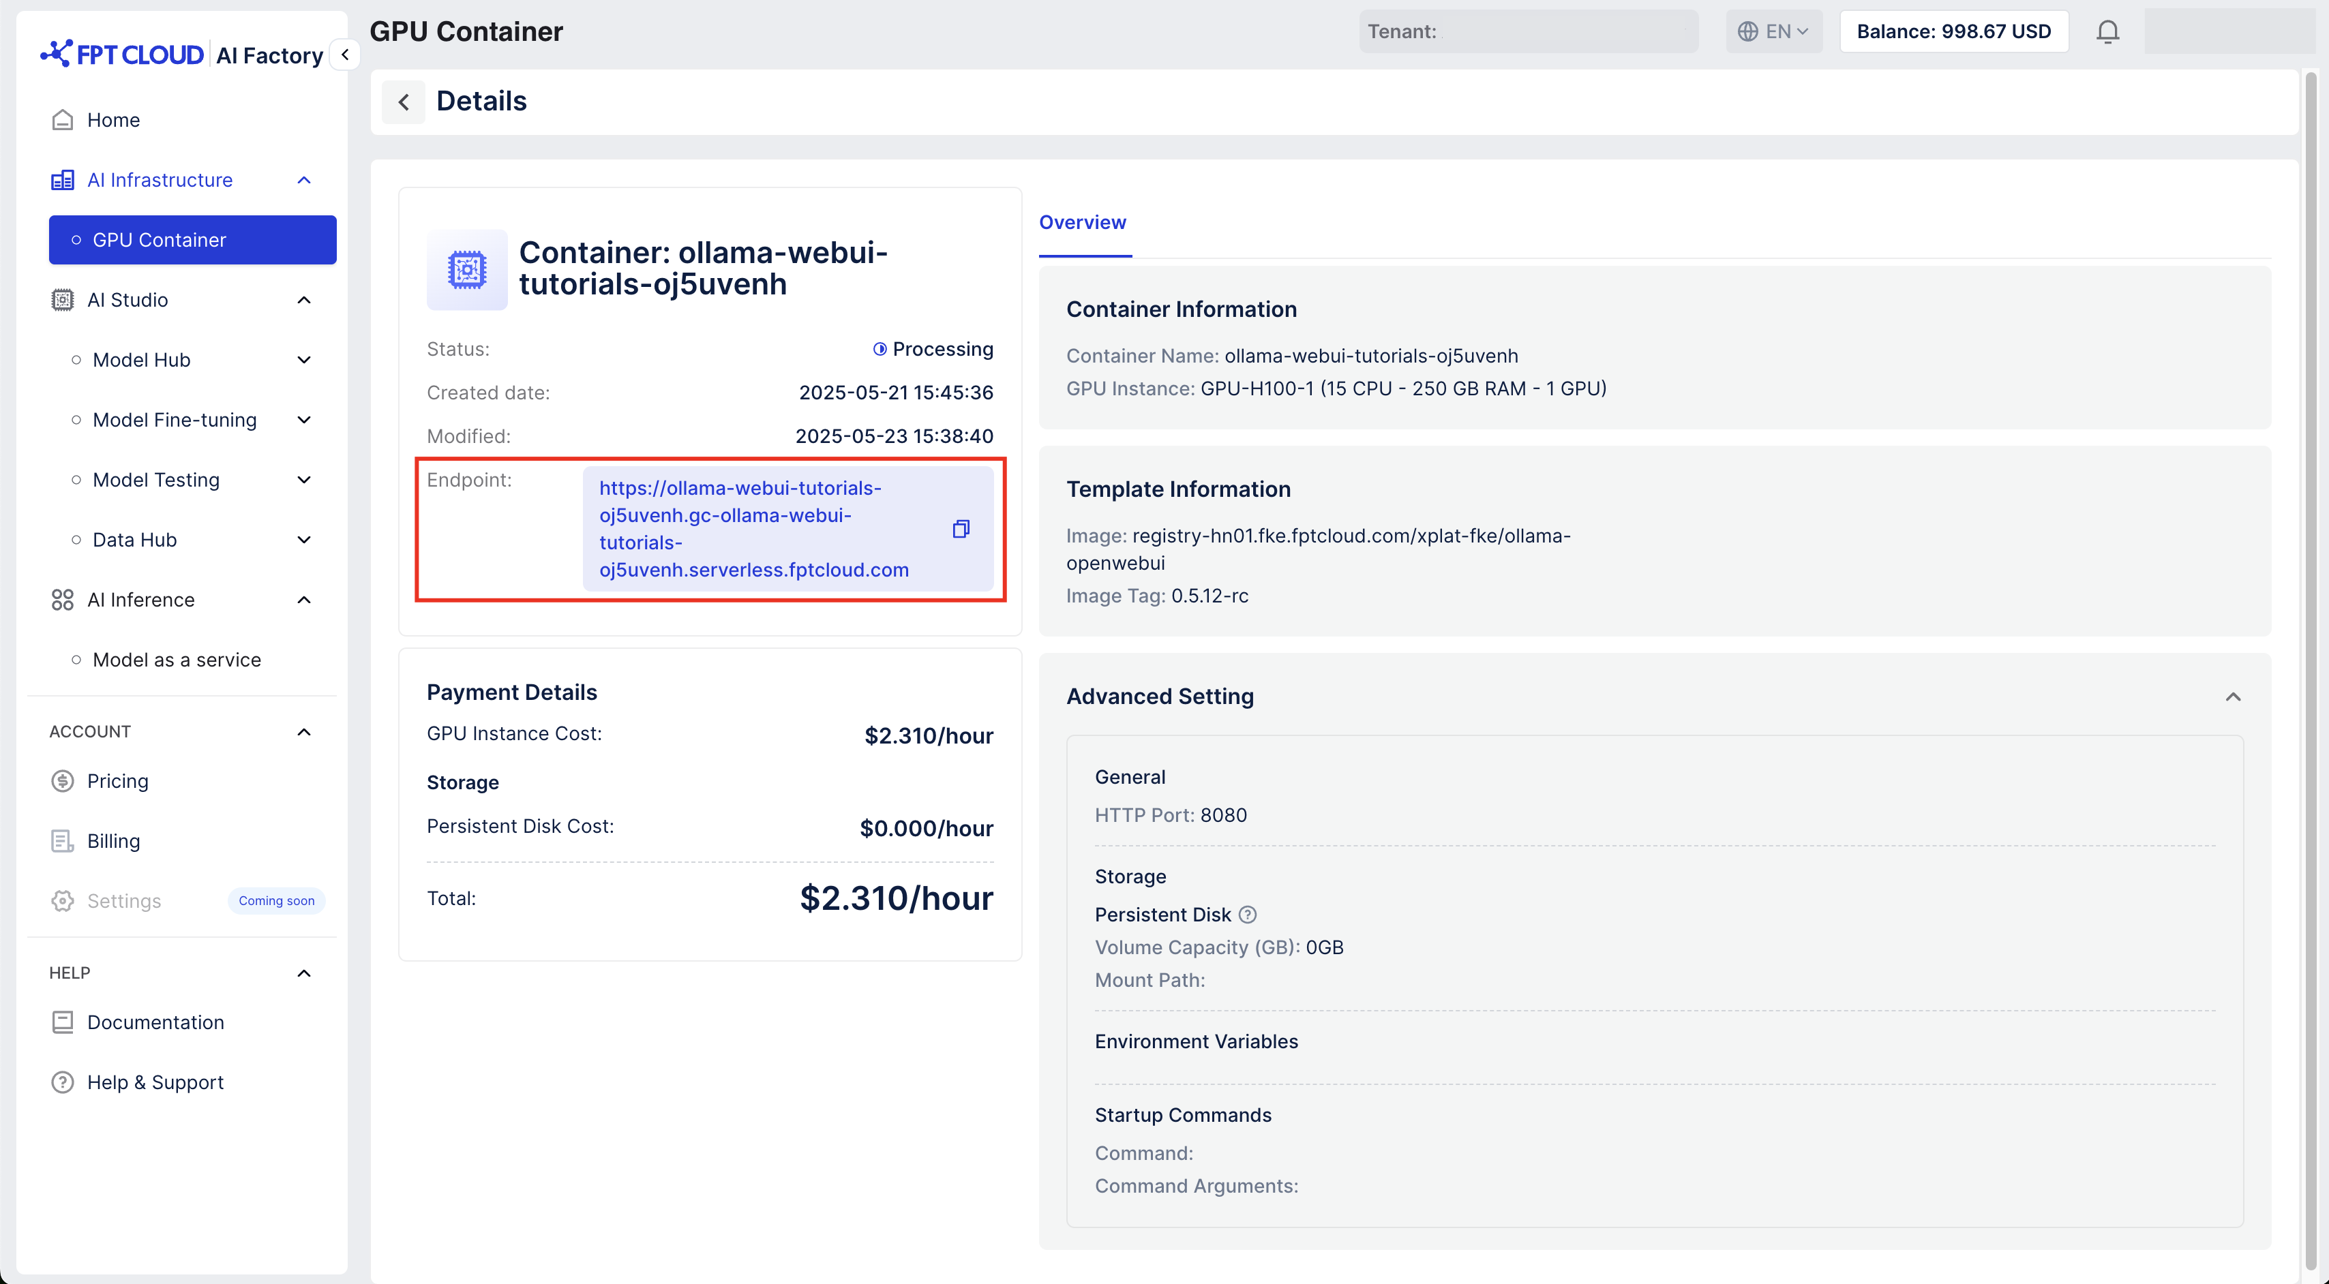Open the Billing page
Viewport: 2329px width, 1284px height.
click(x=113, y=841)
